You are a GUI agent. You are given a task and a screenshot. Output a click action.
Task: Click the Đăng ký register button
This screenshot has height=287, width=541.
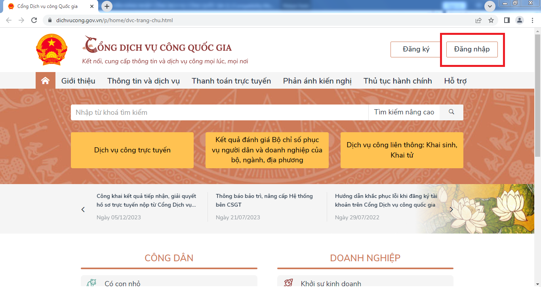point(416,49)
